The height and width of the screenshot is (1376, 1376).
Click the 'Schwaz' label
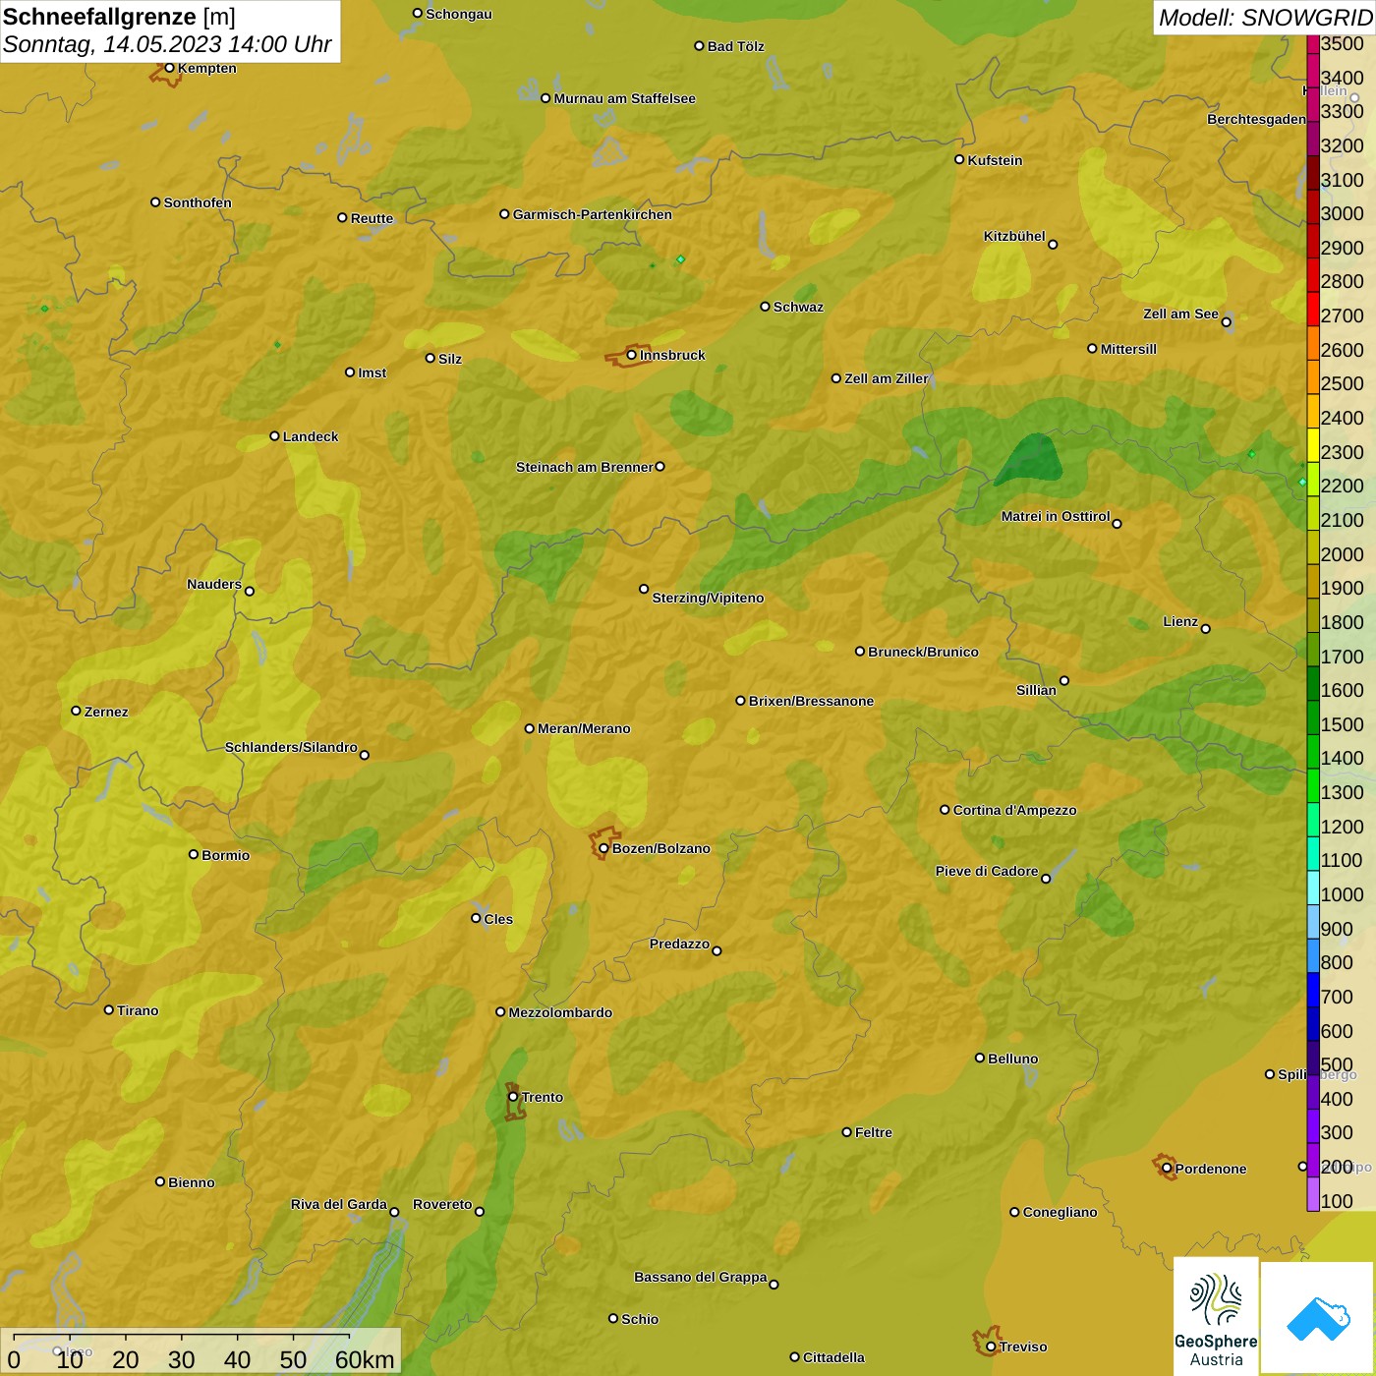[799, 307]
